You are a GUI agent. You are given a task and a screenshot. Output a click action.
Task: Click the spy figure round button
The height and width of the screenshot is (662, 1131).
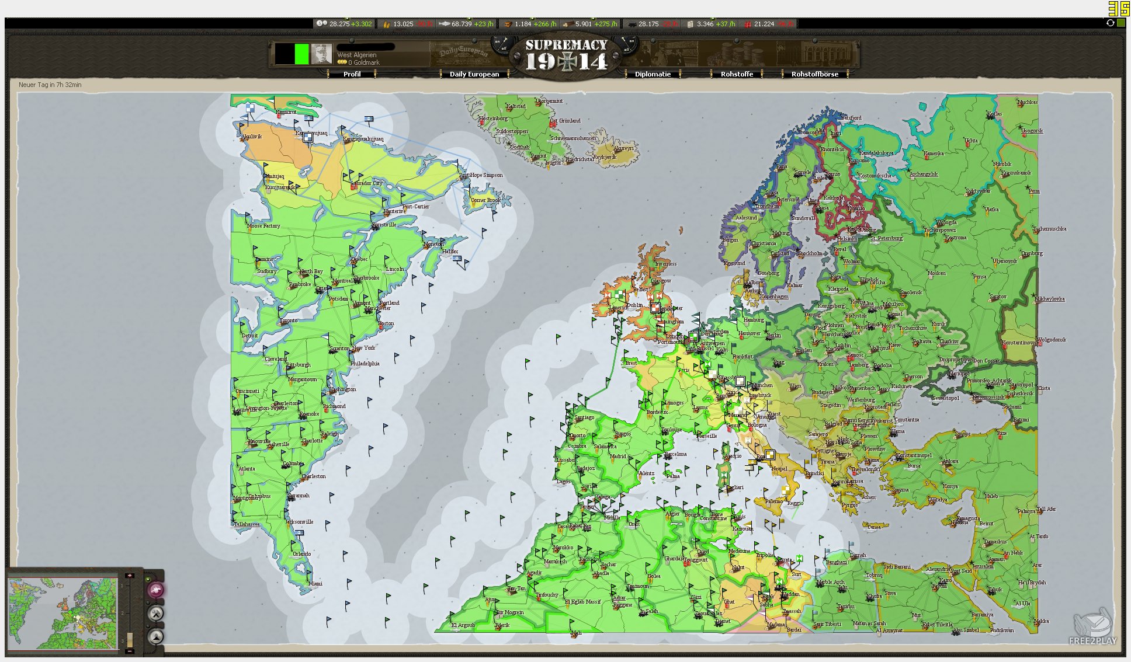point(155,636)
